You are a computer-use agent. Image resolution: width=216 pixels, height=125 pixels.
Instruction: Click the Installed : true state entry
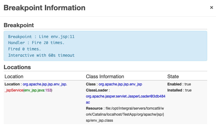click(179, 90)
